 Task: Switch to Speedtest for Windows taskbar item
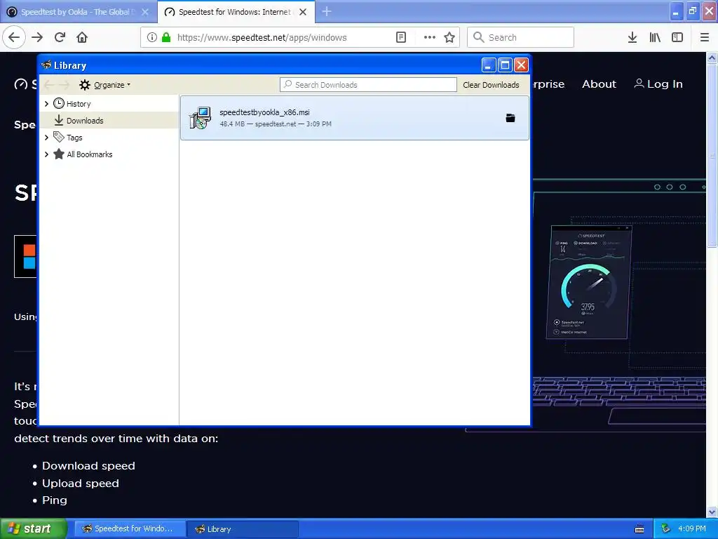pos(130,528)
